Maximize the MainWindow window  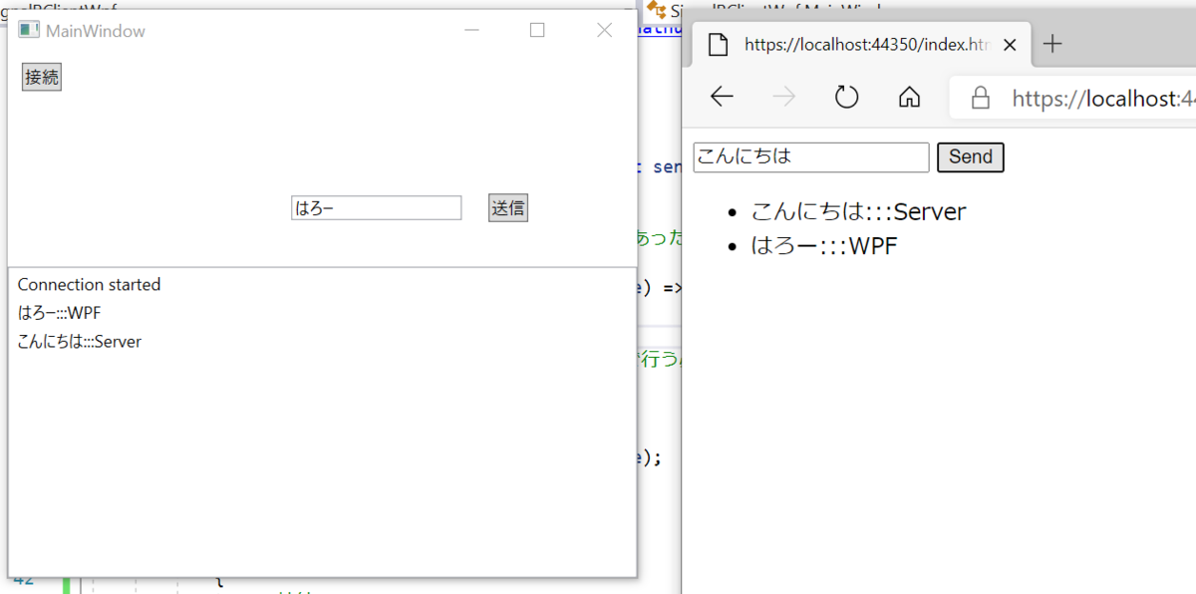(537, 30)
